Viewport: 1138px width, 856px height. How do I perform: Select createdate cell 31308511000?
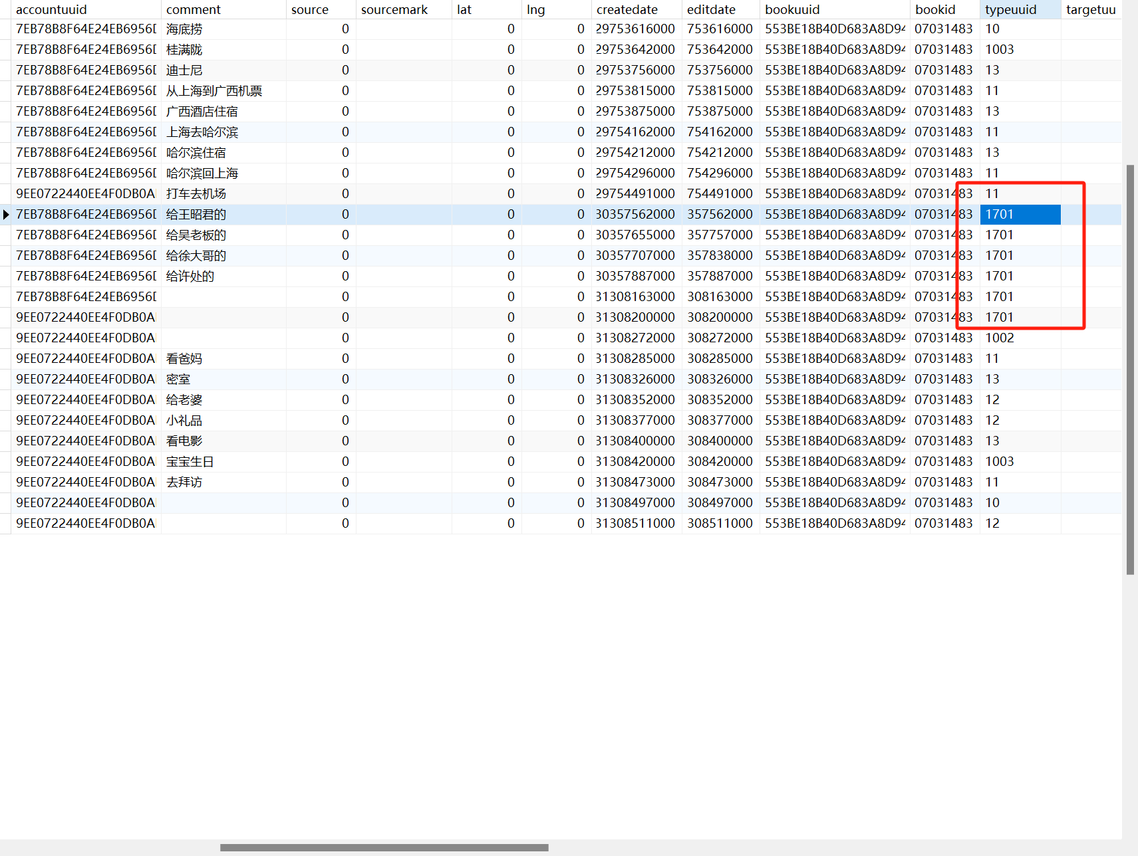point(635,524)
